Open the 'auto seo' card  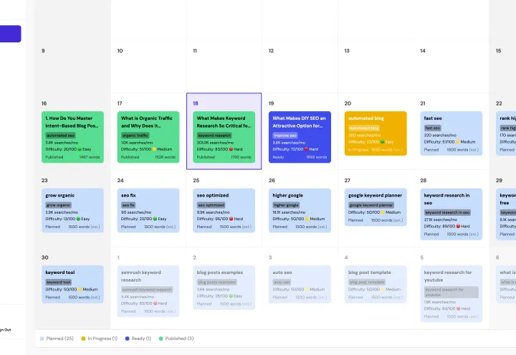click(300, 284)
